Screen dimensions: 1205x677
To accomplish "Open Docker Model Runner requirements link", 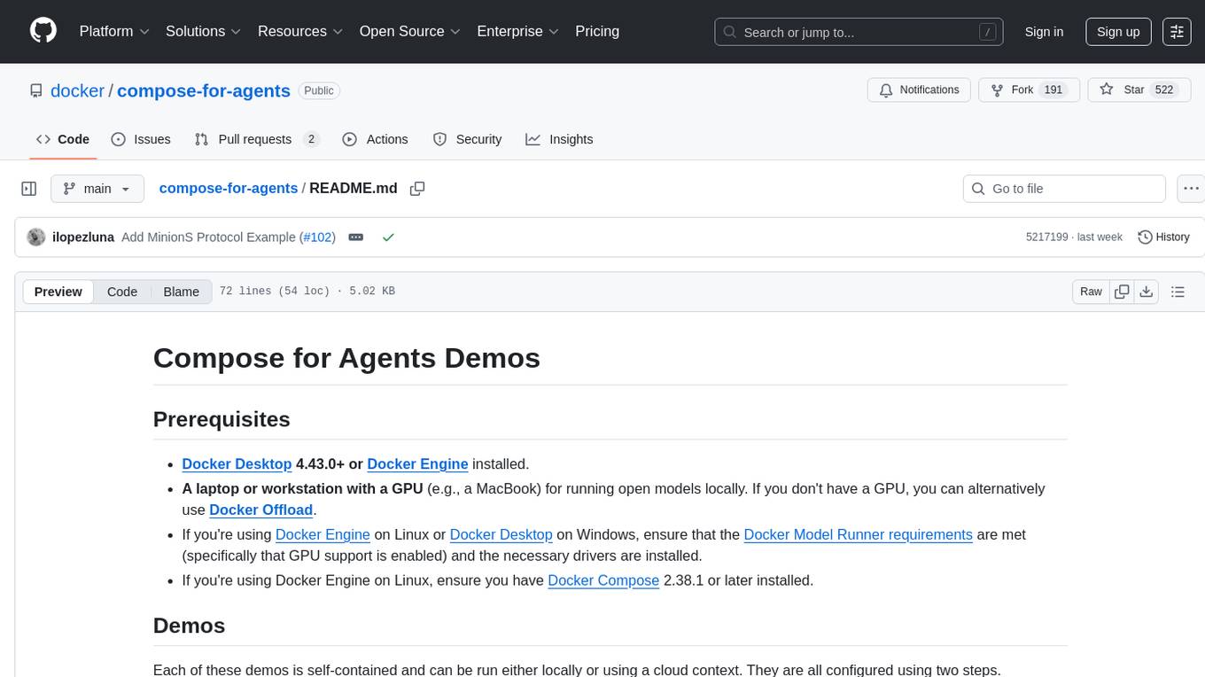I will tap(858, 534).
